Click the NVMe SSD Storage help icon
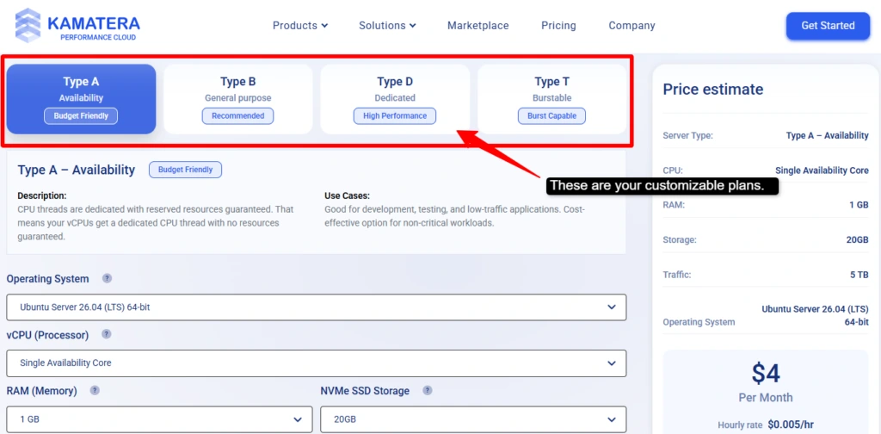This screenshot has height=434, width=881. [428, 390]
